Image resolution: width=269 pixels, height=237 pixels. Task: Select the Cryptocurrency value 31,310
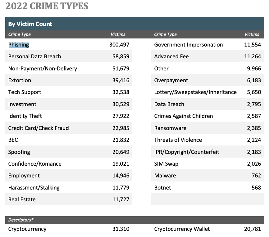click(121, 229)
